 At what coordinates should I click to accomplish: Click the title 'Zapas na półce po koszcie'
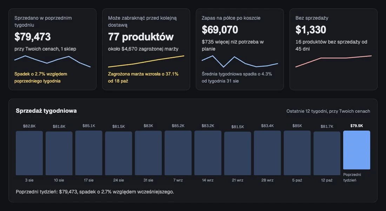pyautogui.click(x=231, y=18)
